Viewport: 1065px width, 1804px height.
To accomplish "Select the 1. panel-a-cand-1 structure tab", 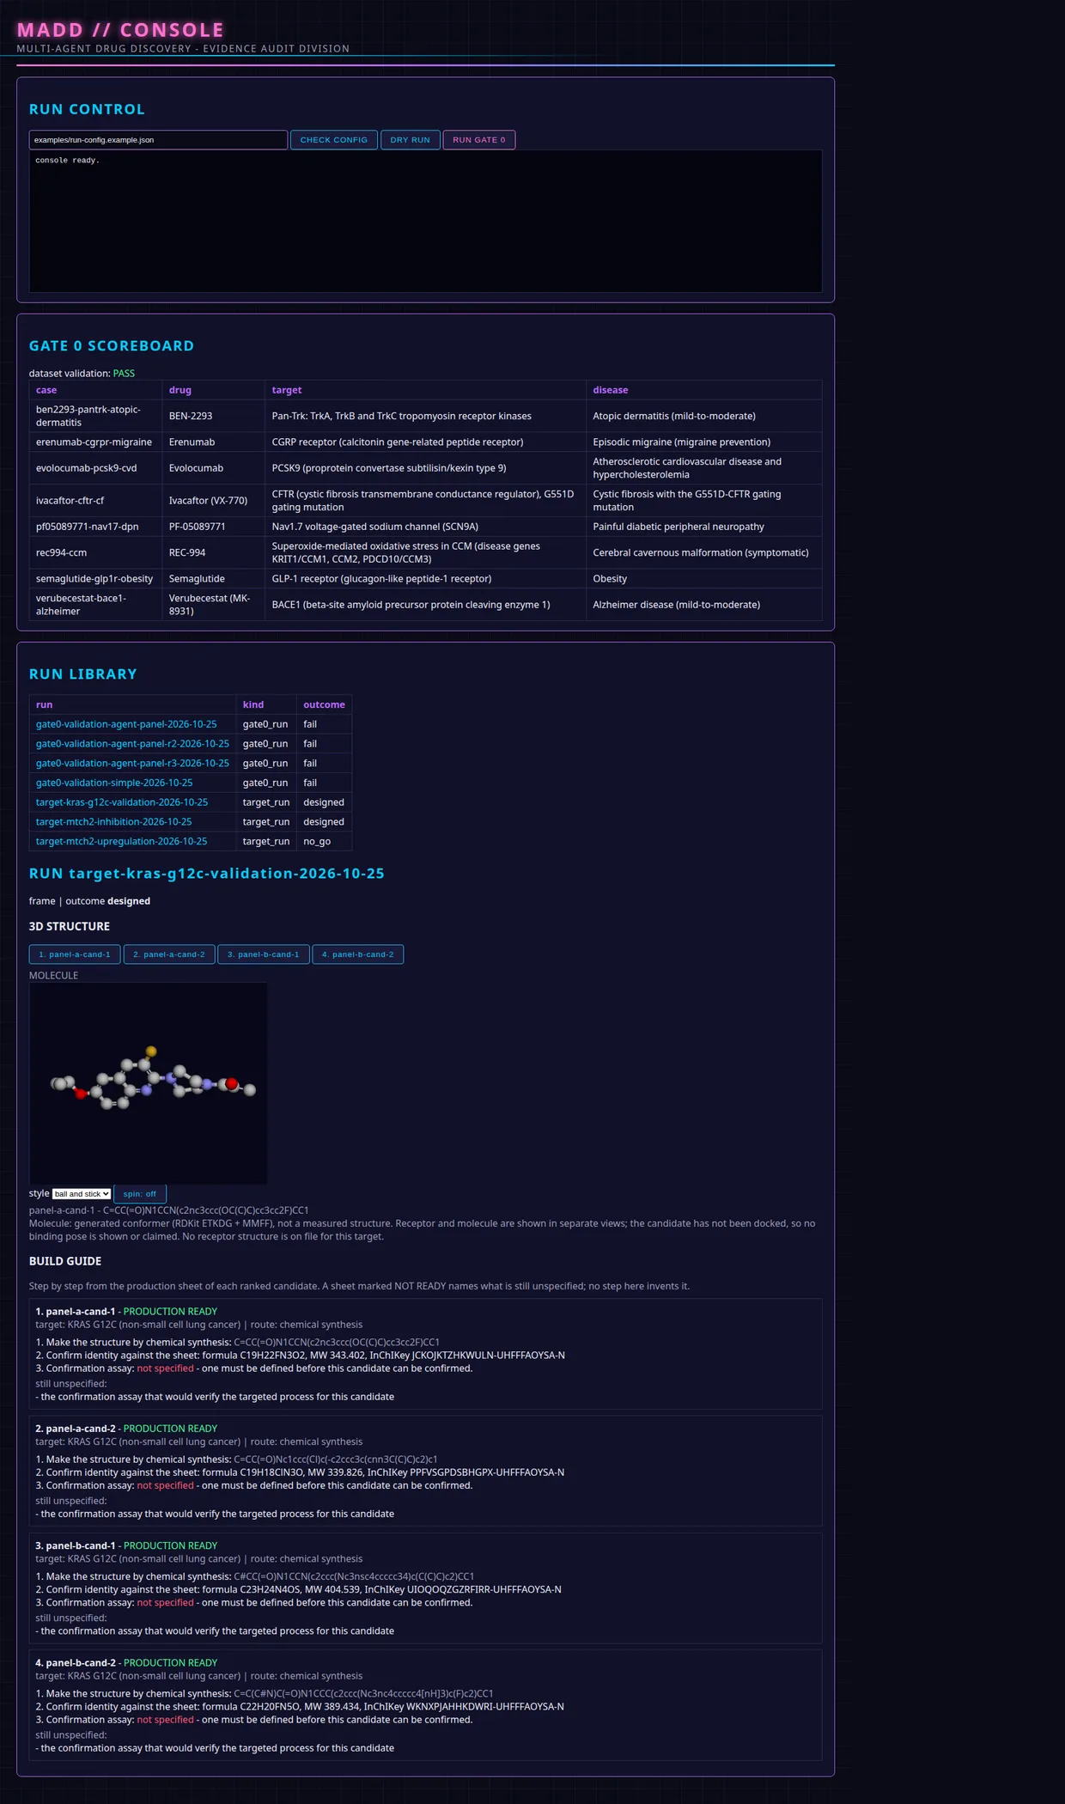I will [75, 954].
